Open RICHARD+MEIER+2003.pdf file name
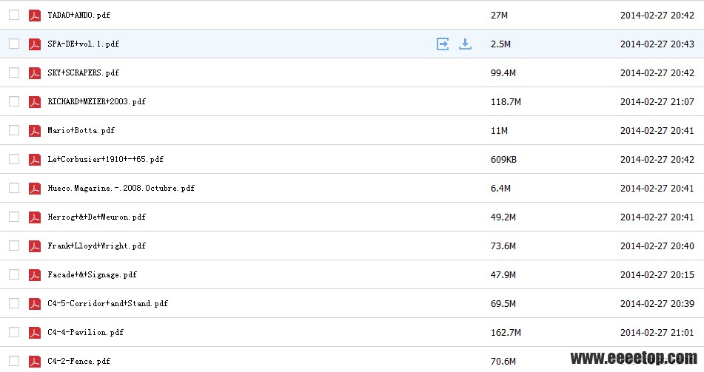 [x=96, y=101]
